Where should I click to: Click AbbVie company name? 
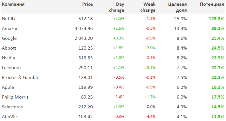point(9,117)
